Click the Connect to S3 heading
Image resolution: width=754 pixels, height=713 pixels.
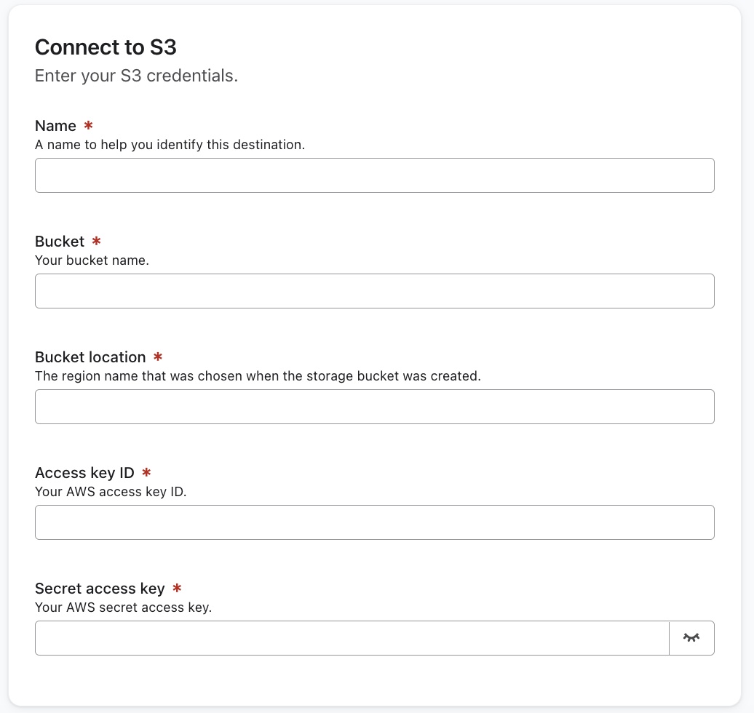click(x=105, y=47)
